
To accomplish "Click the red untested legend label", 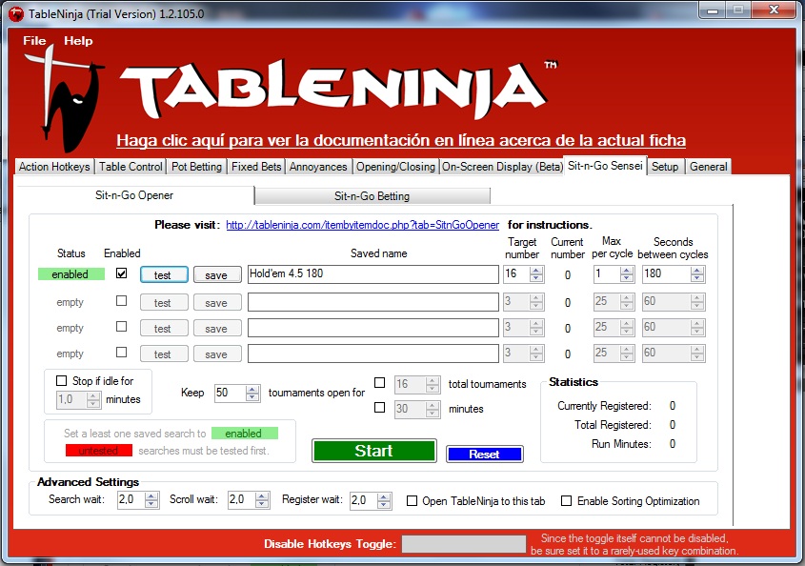I will pos(98,451).
